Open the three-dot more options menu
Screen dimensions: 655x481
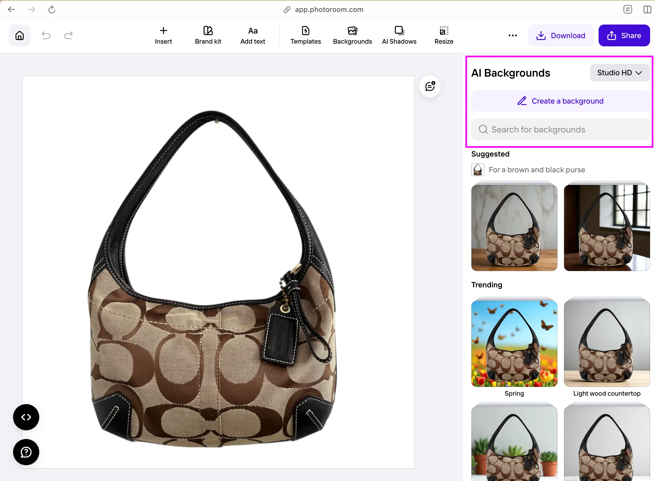click(513, 35)
